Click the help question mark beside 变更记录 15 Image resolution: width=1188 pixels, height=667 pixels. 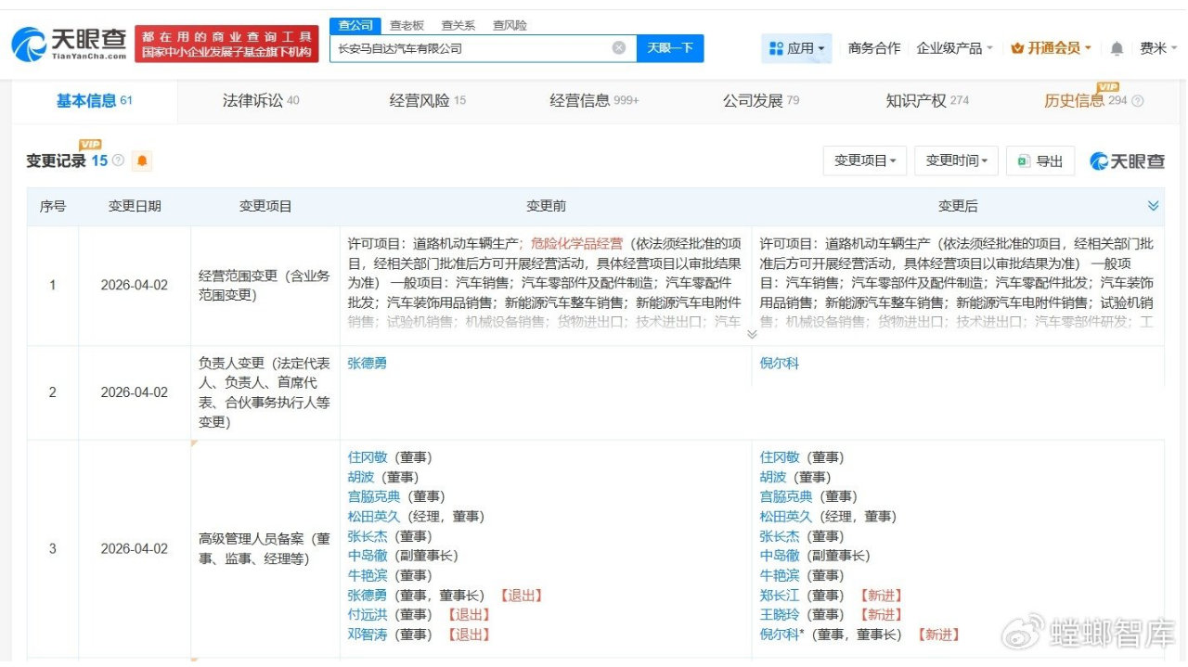pyautogui.click(x=118, y=160)
